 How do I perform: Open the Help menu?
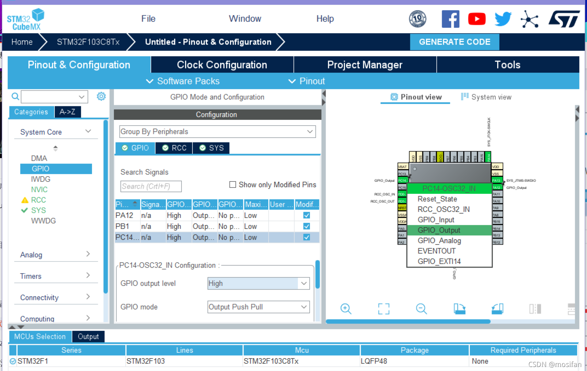pos(325,19)
